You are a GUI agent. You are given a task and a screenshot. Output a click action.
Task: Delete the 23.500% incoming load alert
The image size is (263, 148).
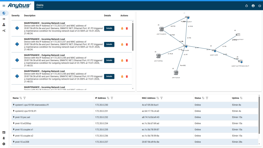tap(127, 44)
